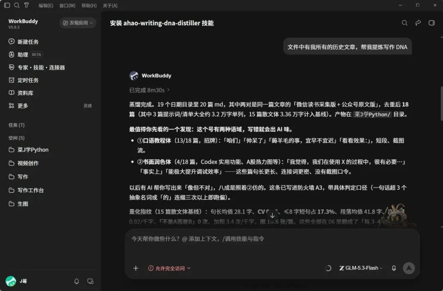Open 资料库 library
Screen dimensions: 443x291
click(x=21, y=93)
